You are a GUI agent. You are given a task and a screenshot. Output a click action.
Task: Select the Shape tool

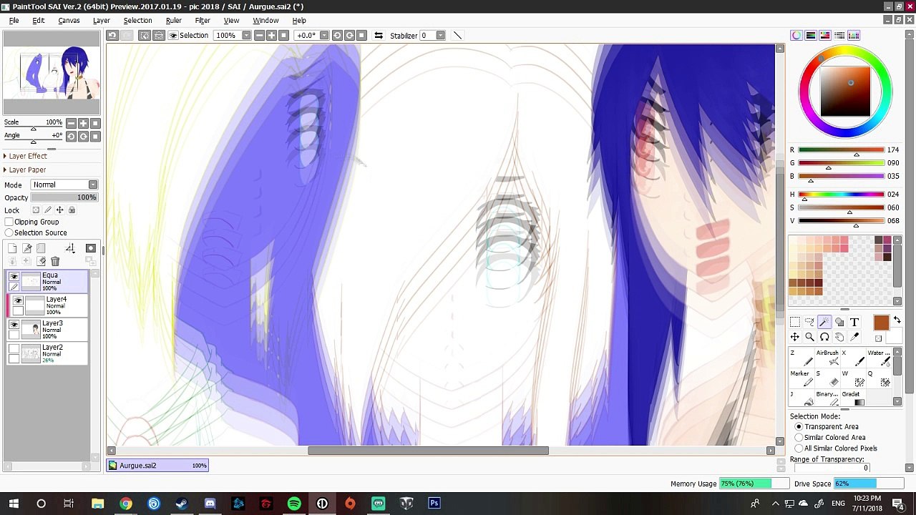point(839,322)
